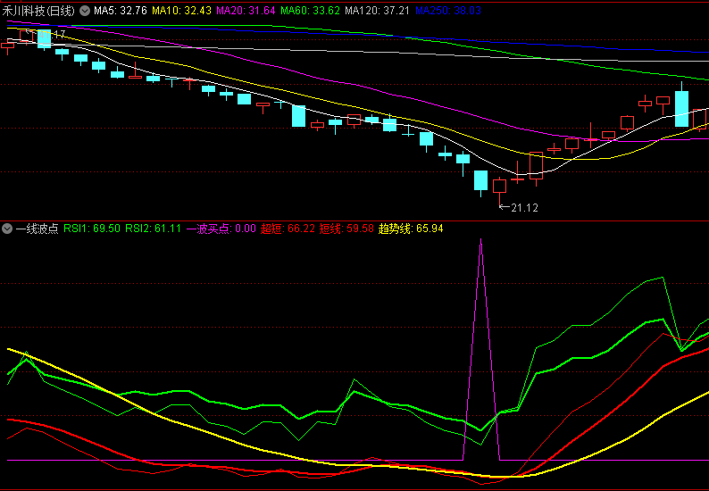Click the MA20: 31.64 label
The height and width of the screenshot is (491, 709).
246,11
